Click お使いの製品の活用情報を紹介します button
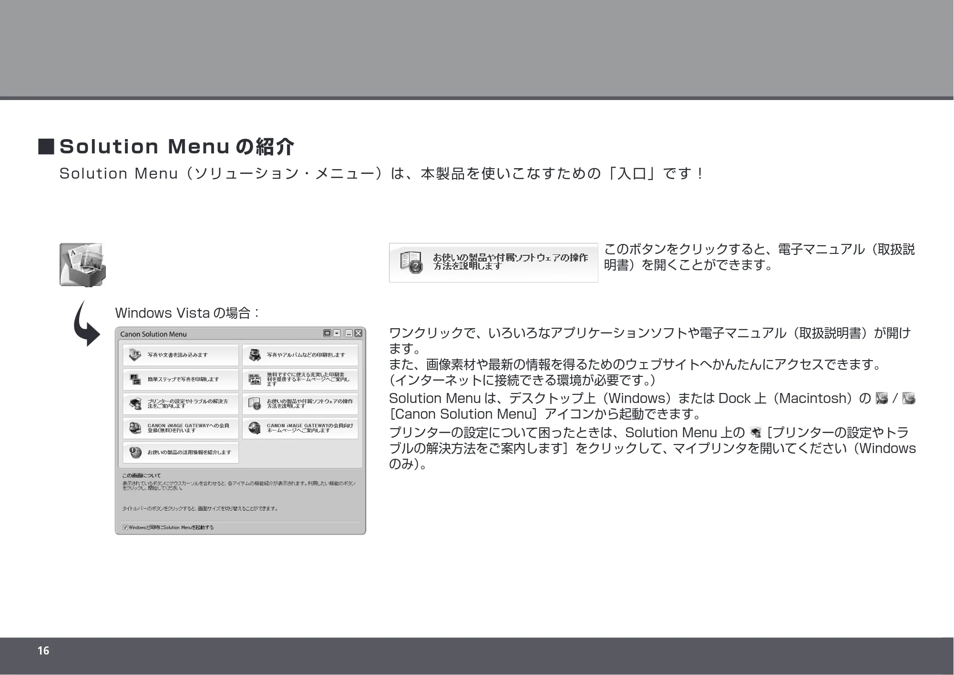This screenshot has width=954, height=675. coord(181,453)
